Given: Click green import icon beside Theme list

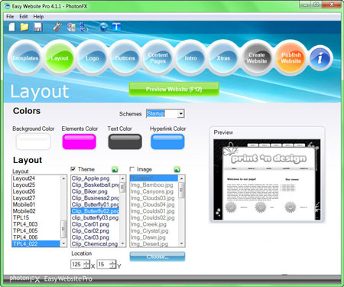Looking at the screenshot, I should click(115, 169).
